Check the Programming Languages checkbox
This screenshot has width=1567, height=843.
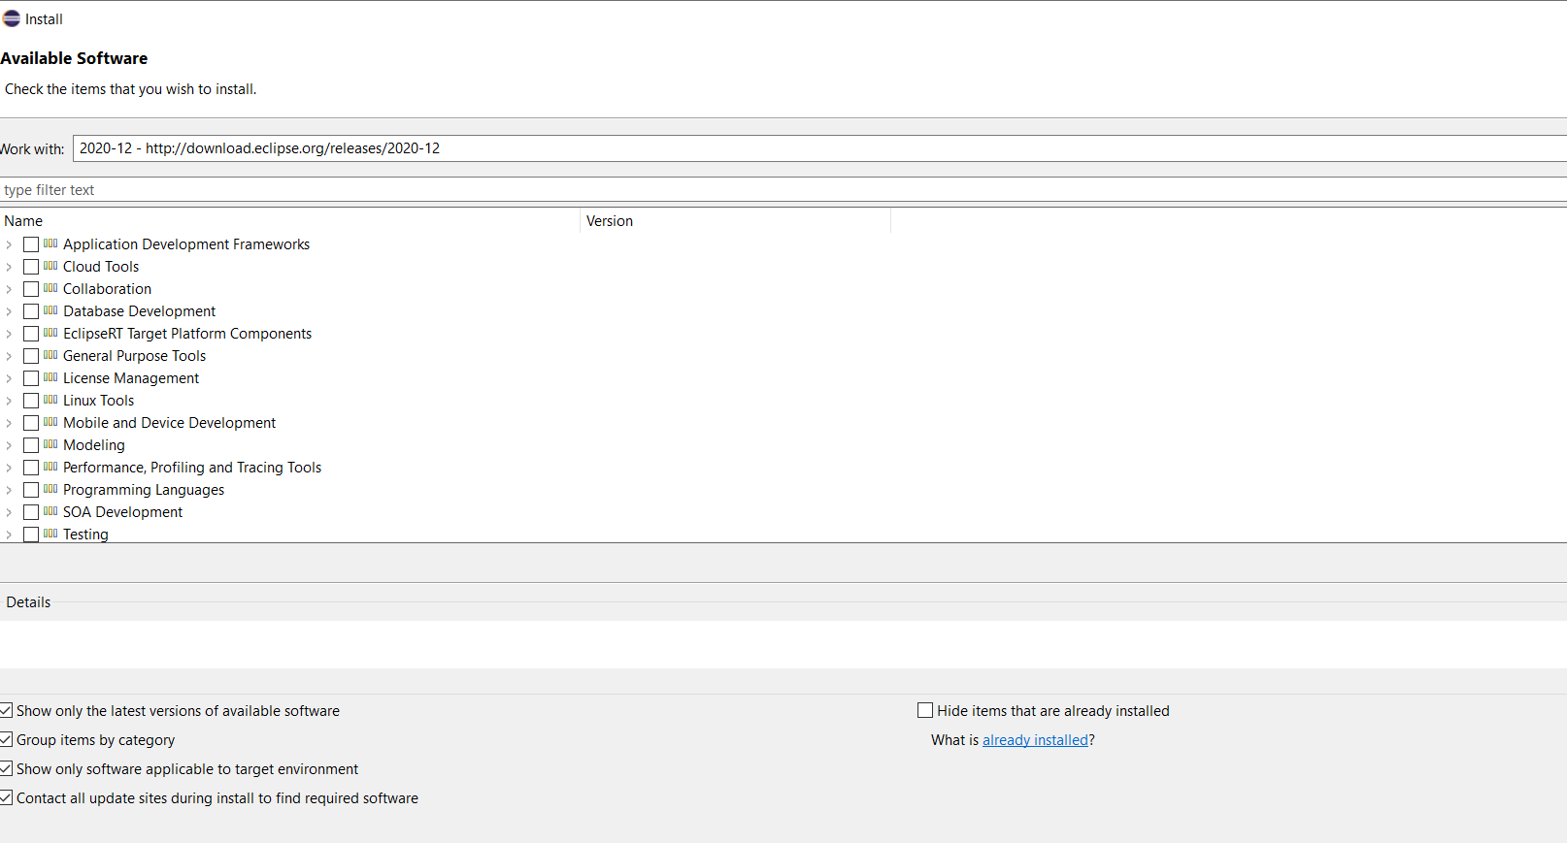click(31, 490)
